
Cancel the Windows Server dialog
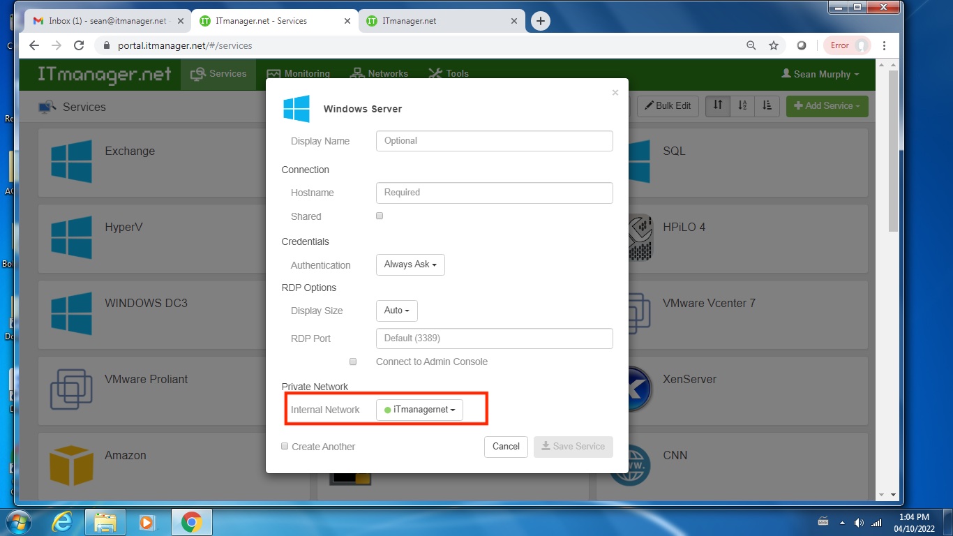[506, 447]
